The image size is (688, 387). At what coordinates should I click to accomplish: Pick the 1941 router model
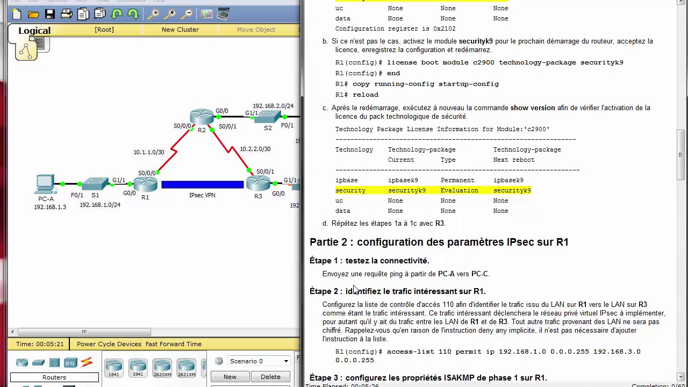tap(138, 368)
